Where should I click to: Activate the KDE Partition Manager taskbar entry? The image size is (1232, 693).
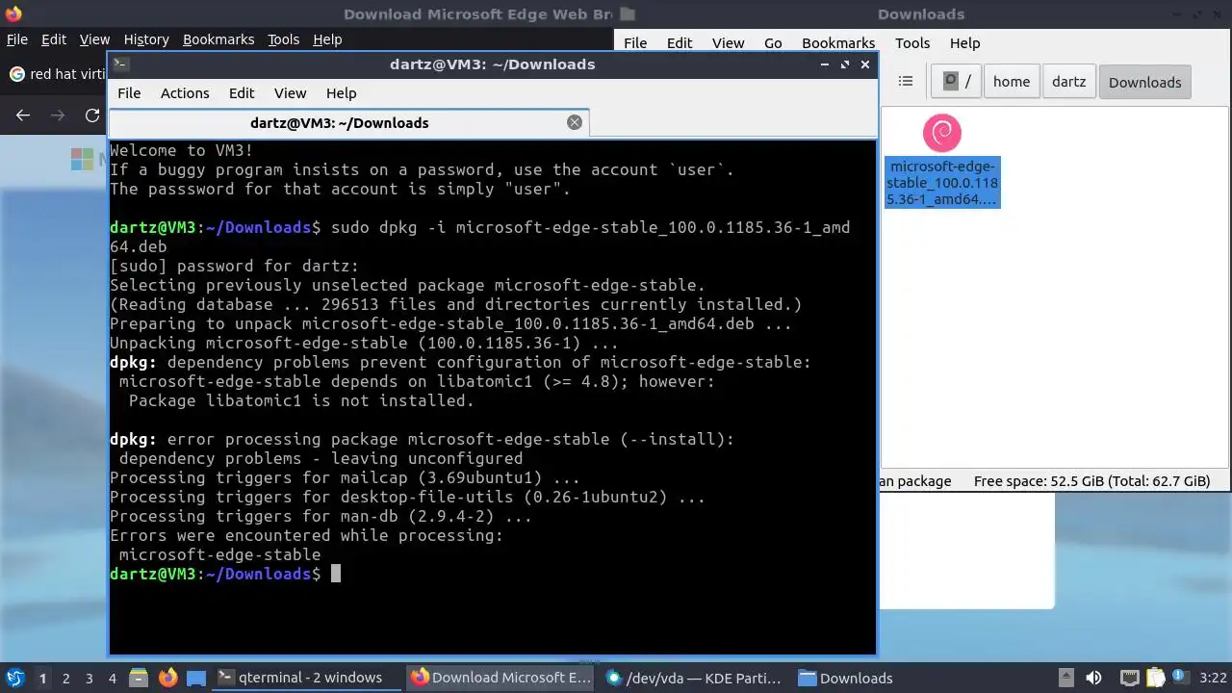pos(696,678)
